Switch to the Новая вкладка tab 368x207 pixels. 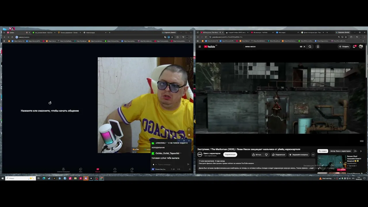(95, 32)
